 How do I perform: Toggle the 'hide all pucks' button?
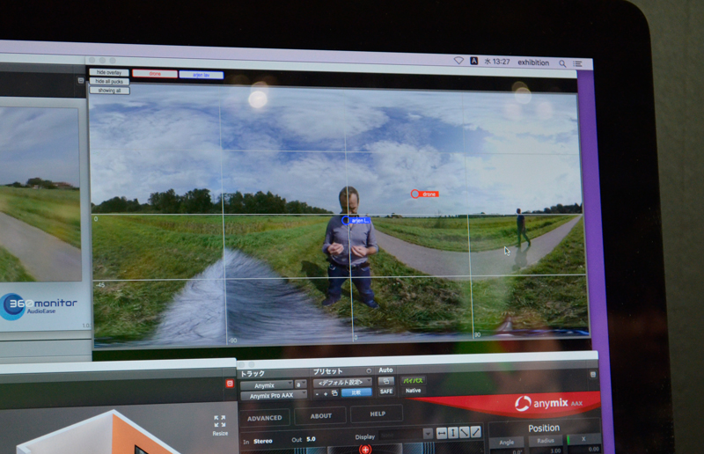click(109, 81)
